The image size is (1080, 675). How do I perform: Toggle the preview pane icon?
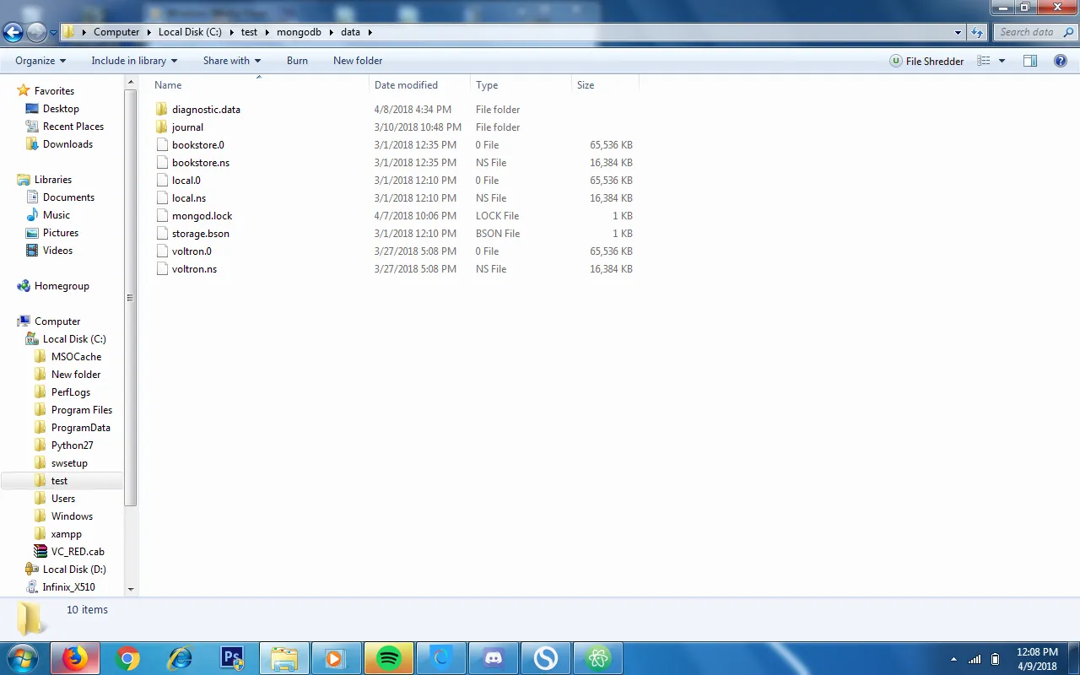[x=1030, y=61]
